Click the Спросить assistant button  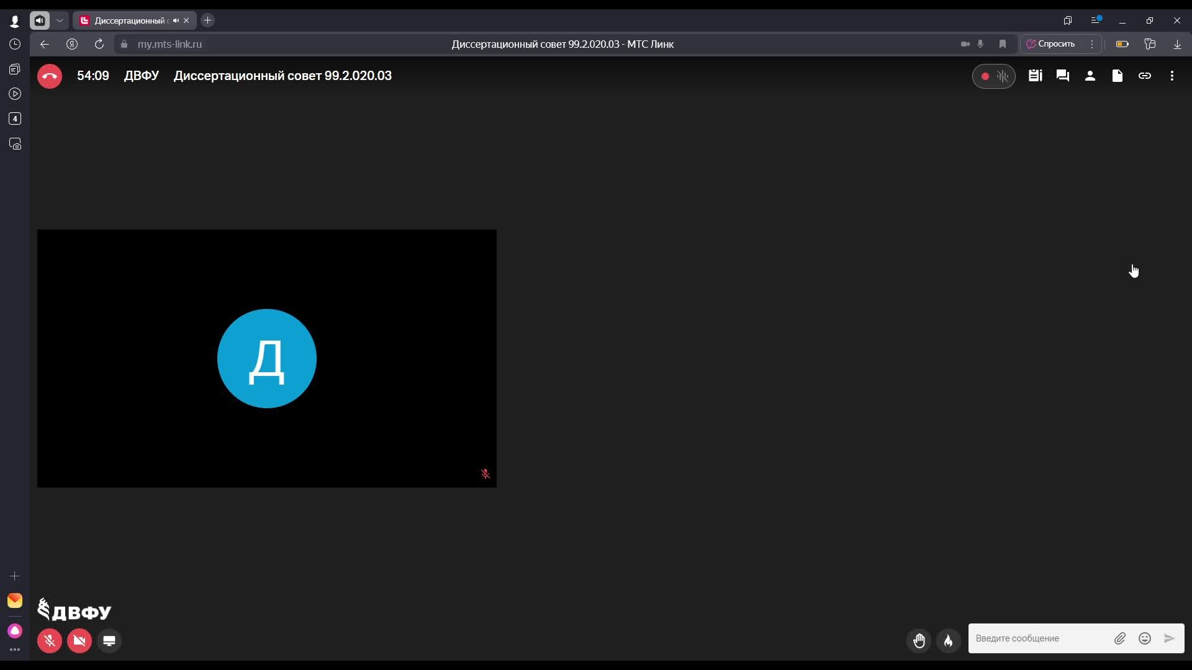click(1050, 44)
